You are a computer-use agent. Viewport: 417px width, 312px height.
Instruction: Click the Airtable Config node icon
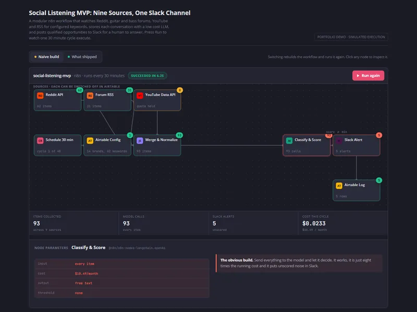click(90, 140)
